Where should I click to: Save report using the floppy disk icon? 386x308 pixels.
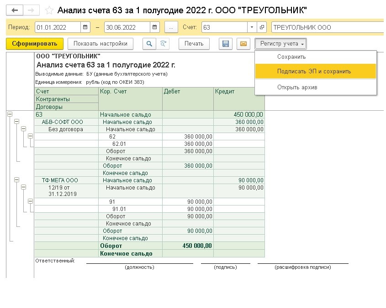point(225,44)
